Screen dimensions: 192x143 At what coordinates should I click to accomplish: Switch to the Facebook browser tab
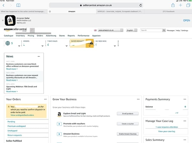(x=168, y=11)
